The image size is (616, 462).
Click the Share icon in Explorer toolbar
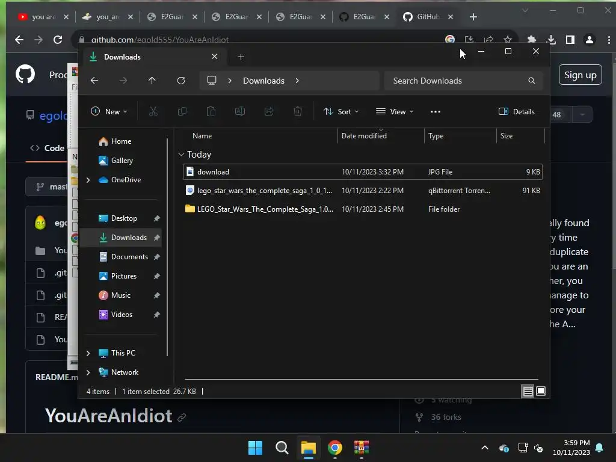269,111
